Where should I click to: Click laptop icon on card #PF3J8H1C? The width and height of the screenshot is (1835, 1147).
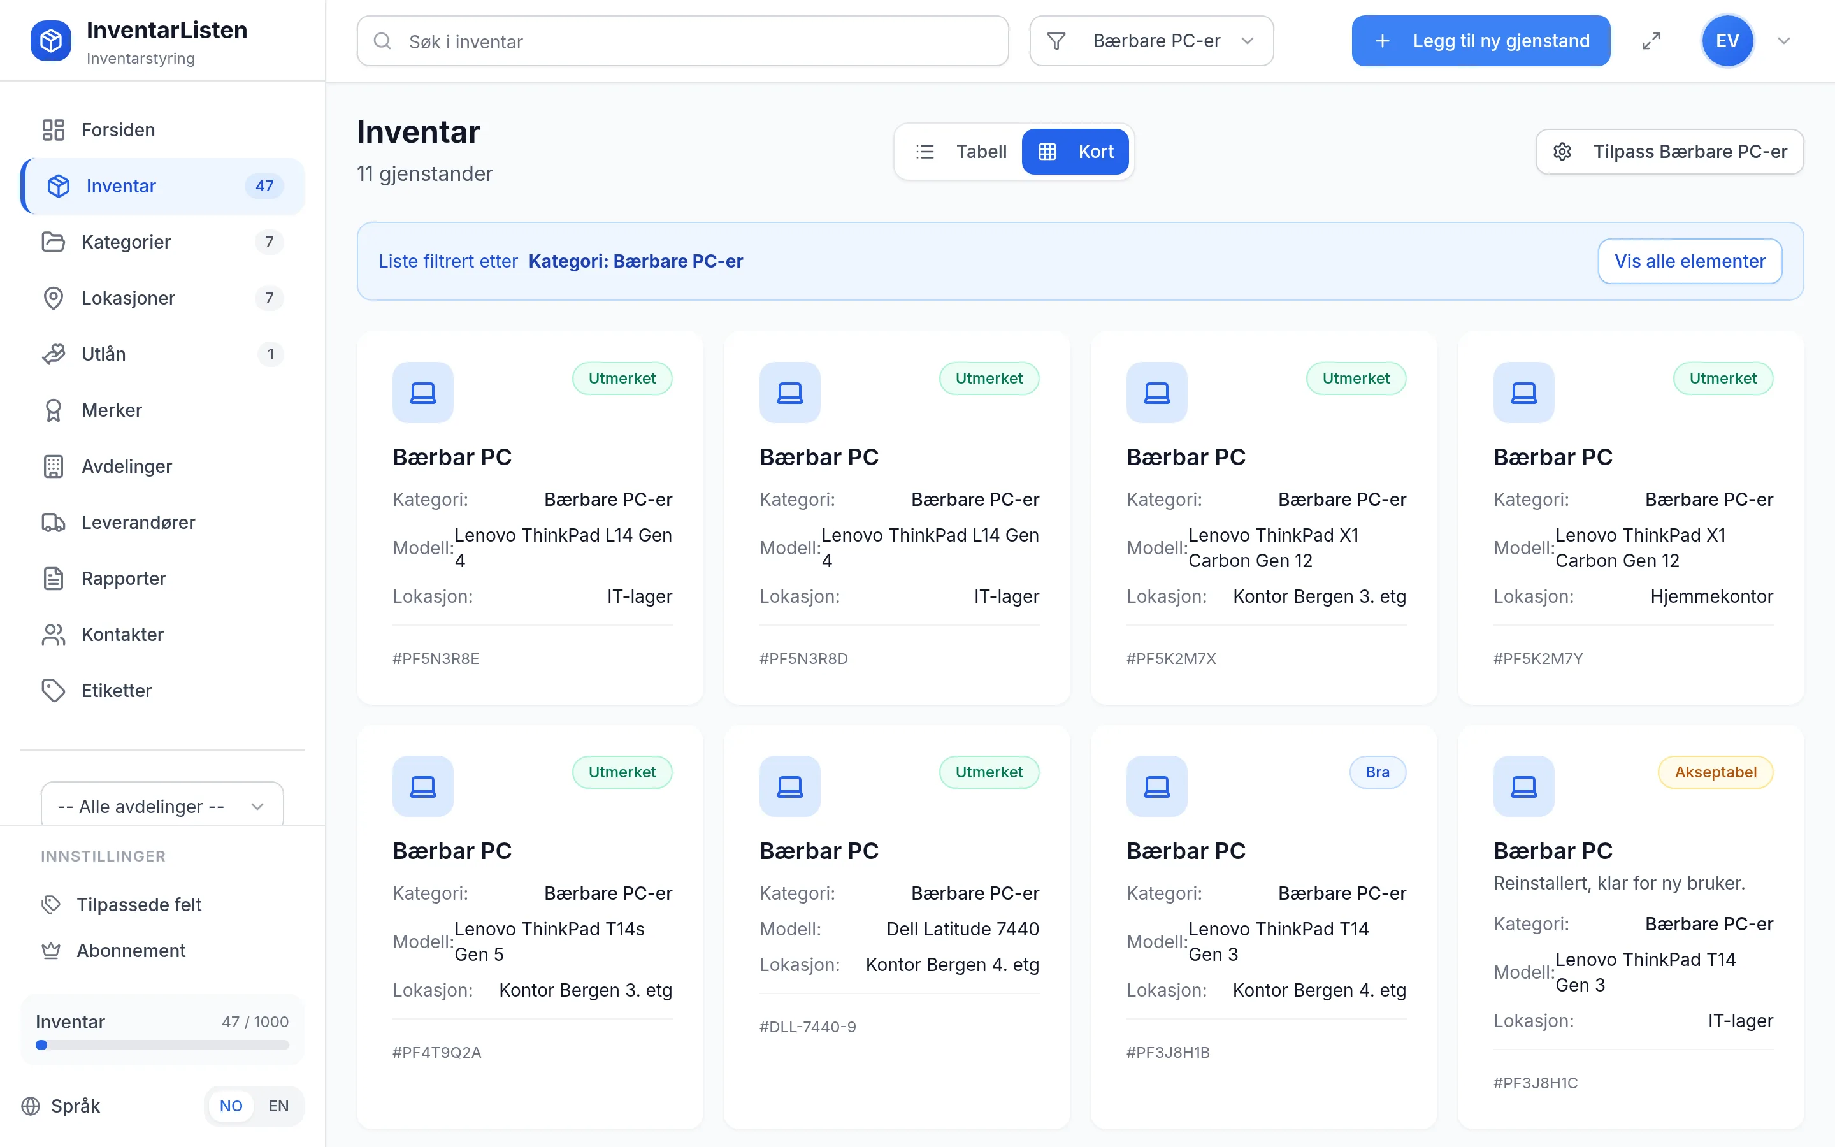[1524, 786]
